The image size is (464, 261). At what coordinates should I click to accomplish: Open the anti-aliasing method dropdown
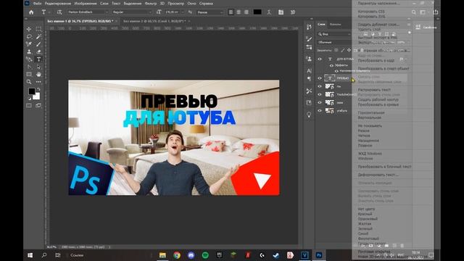tap(210, 12)
